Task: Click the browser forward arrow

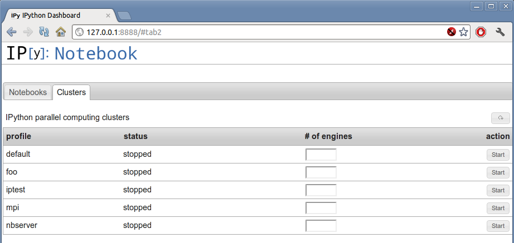Action: click(x=28, y=32)
